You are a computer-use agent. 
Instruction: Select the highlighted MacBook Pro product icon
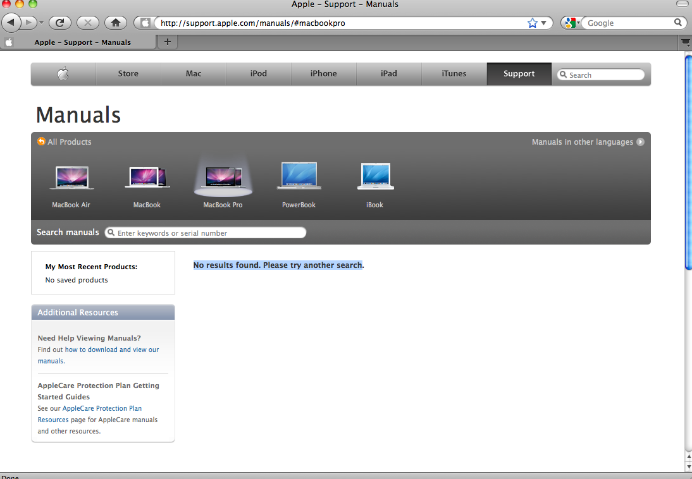pyautogui.click(x=223, y=178)
